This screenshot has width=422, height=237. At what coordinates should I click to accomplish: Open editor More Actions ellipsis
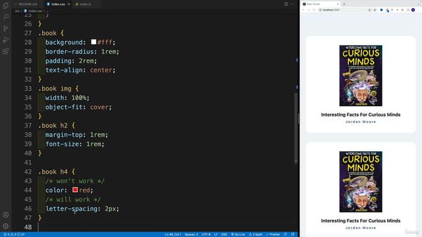[292, 4]
